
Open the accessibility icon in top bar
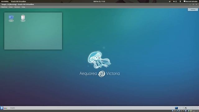180,2
